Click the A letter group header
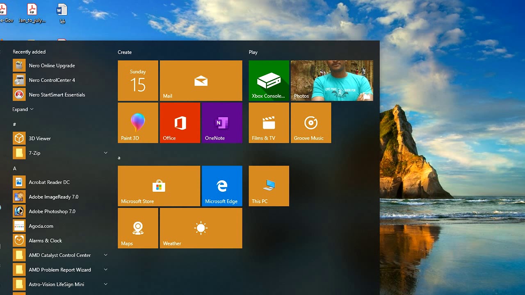This screenshot has height=295, width=525. tap(14, 168)
